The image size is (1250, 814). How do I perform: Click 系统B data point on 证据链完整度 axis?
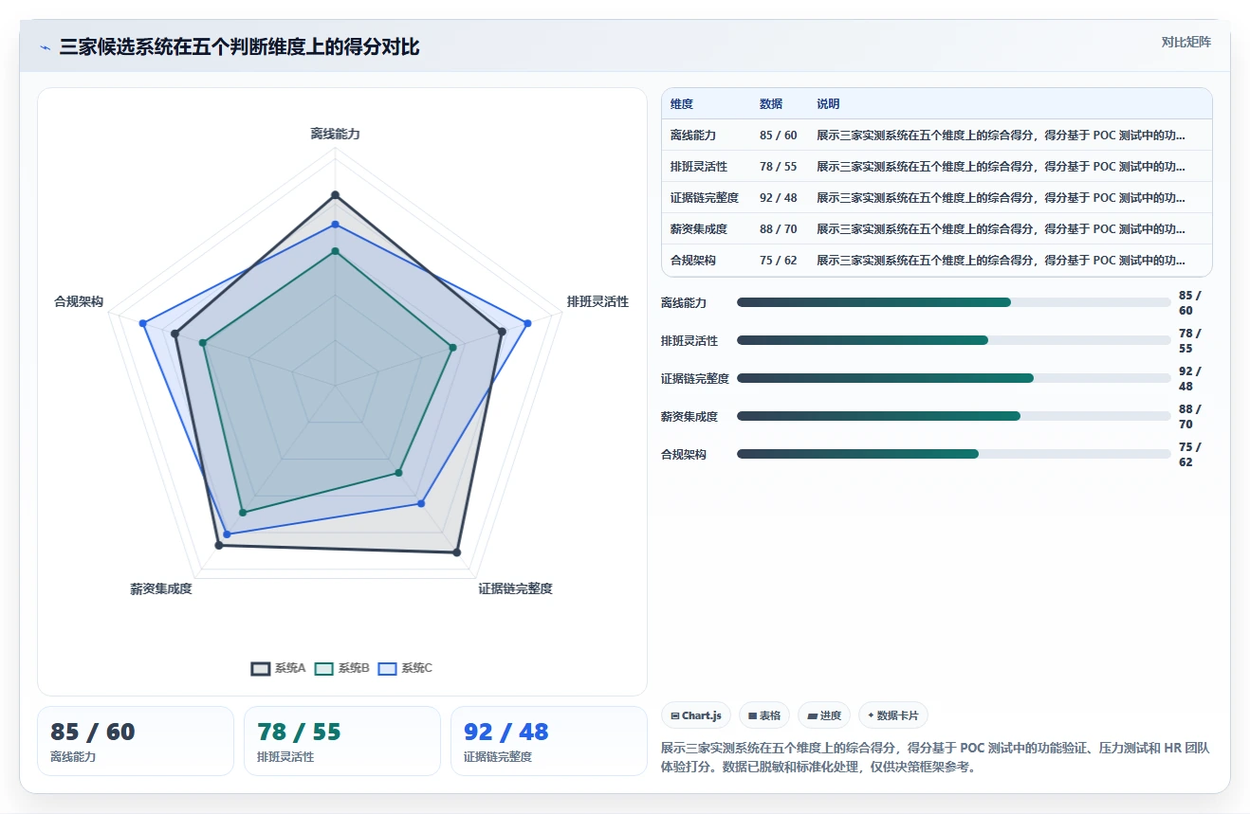(398, 472)
